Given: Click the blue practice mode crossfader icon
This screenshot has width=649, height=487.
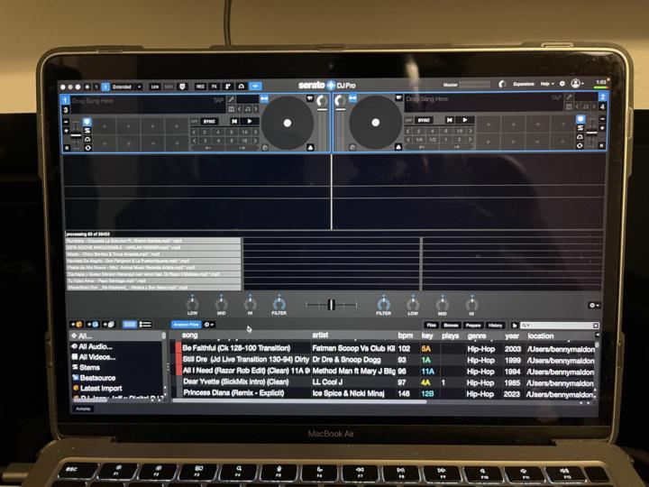Looking at the screenshot, I should 255,87.
